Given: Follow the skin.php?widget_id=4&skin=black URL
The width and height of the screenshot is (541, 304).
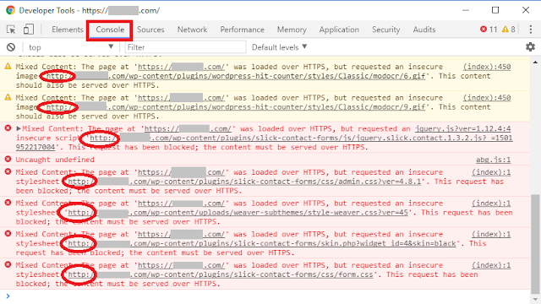Looking at the screenshot, I should click(x=262, y=243).
